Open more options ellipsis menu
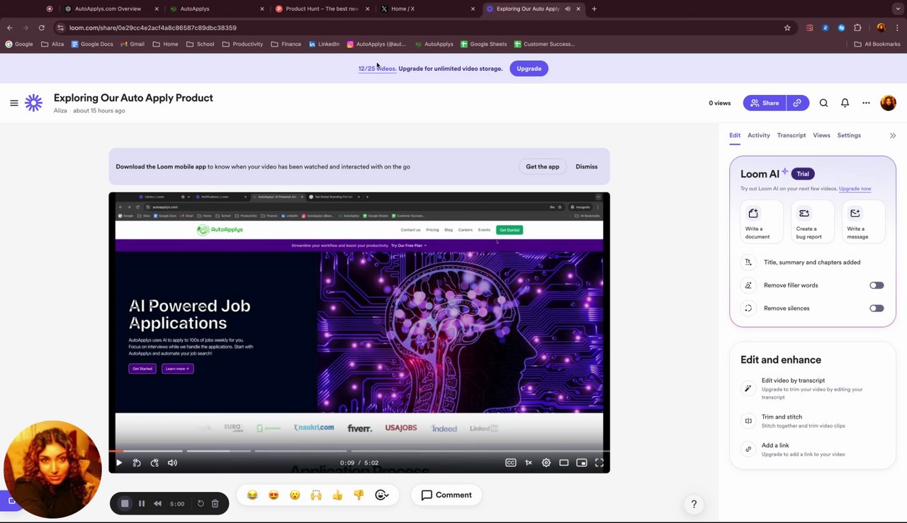The width and height of the screenshot is (907, 523). pos(866,103)
